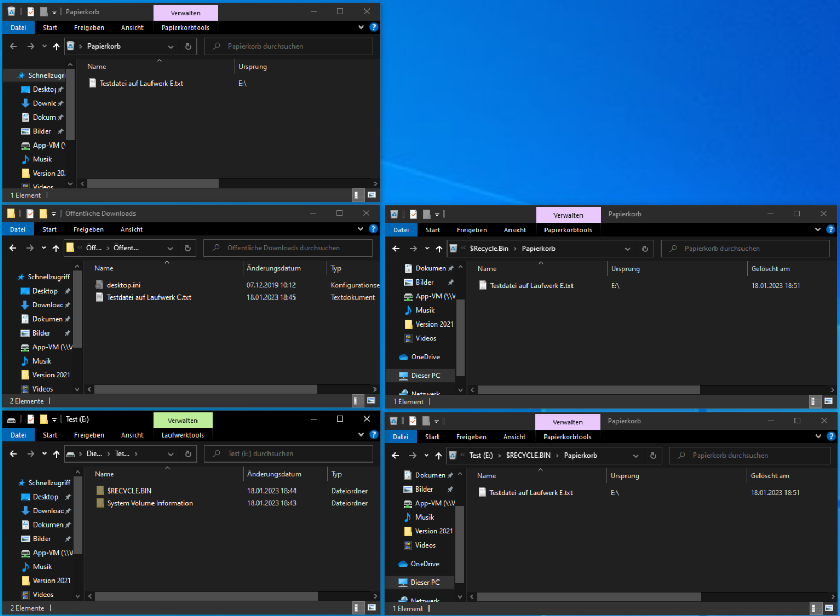
Task: Go up one level in Öffentliche Downloads window
Action: pyautogui.click(x=56, y=248)
